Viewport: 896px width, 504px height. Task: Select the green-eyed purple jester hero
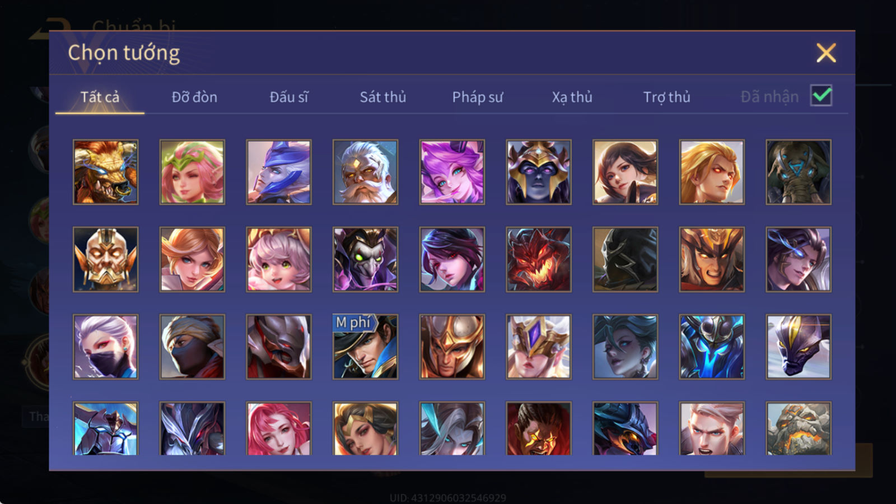(365, 259)
